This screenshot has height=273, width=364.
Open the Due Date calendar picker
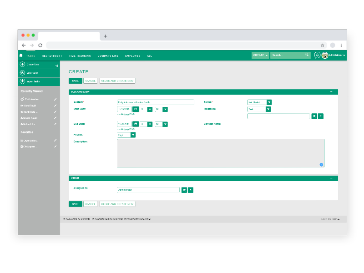click(x=136, y=124)
